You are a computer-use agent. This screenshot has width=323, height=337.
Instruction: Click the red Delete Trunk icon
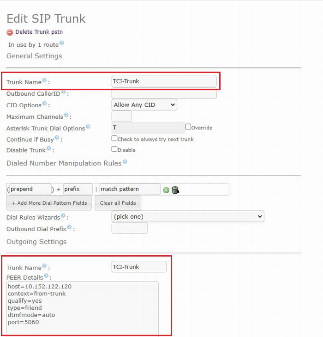coord(10,32)
